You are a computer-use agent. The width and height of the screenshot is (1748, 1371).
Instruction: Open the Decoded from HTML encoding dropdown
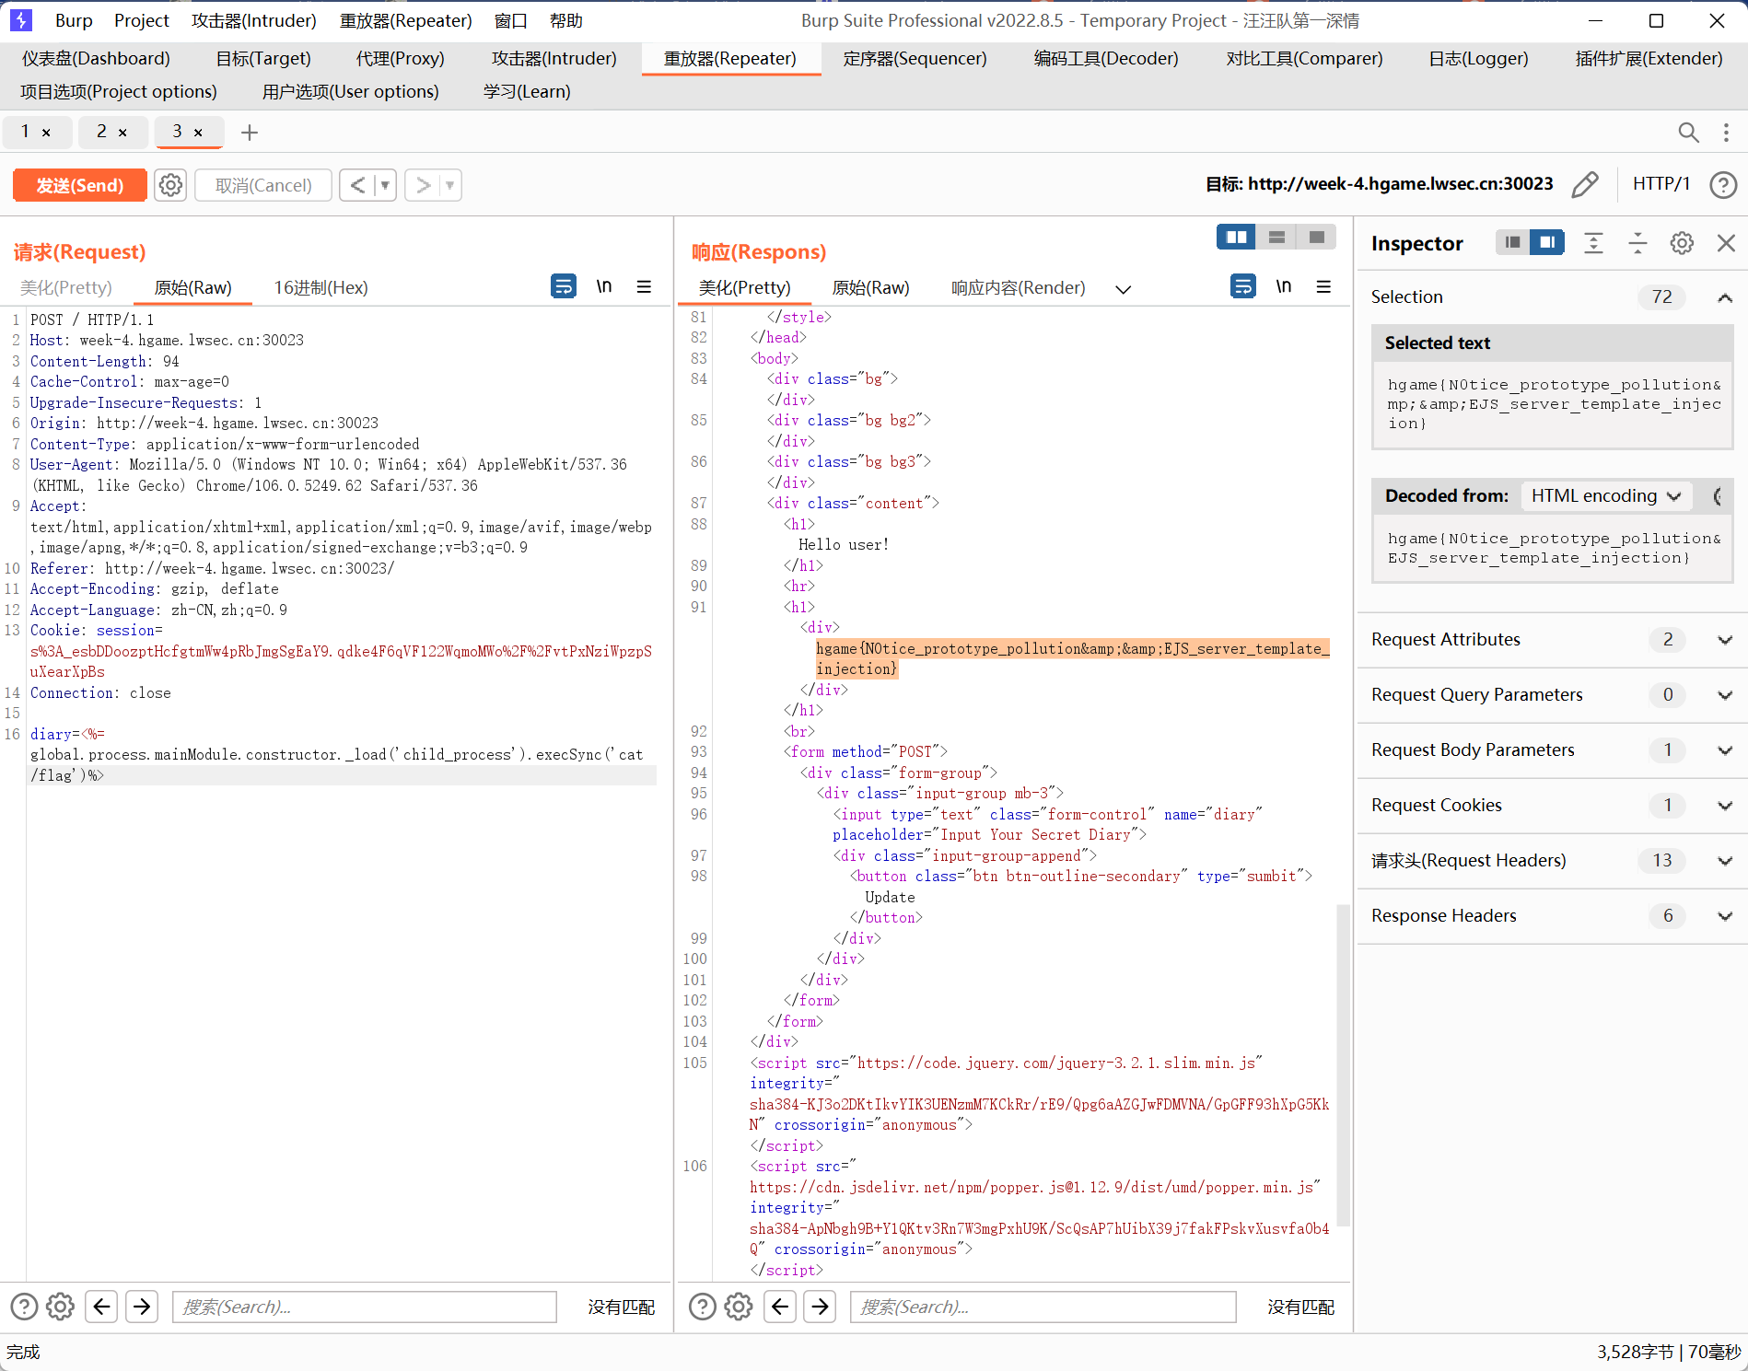(x=1606, y=495)
